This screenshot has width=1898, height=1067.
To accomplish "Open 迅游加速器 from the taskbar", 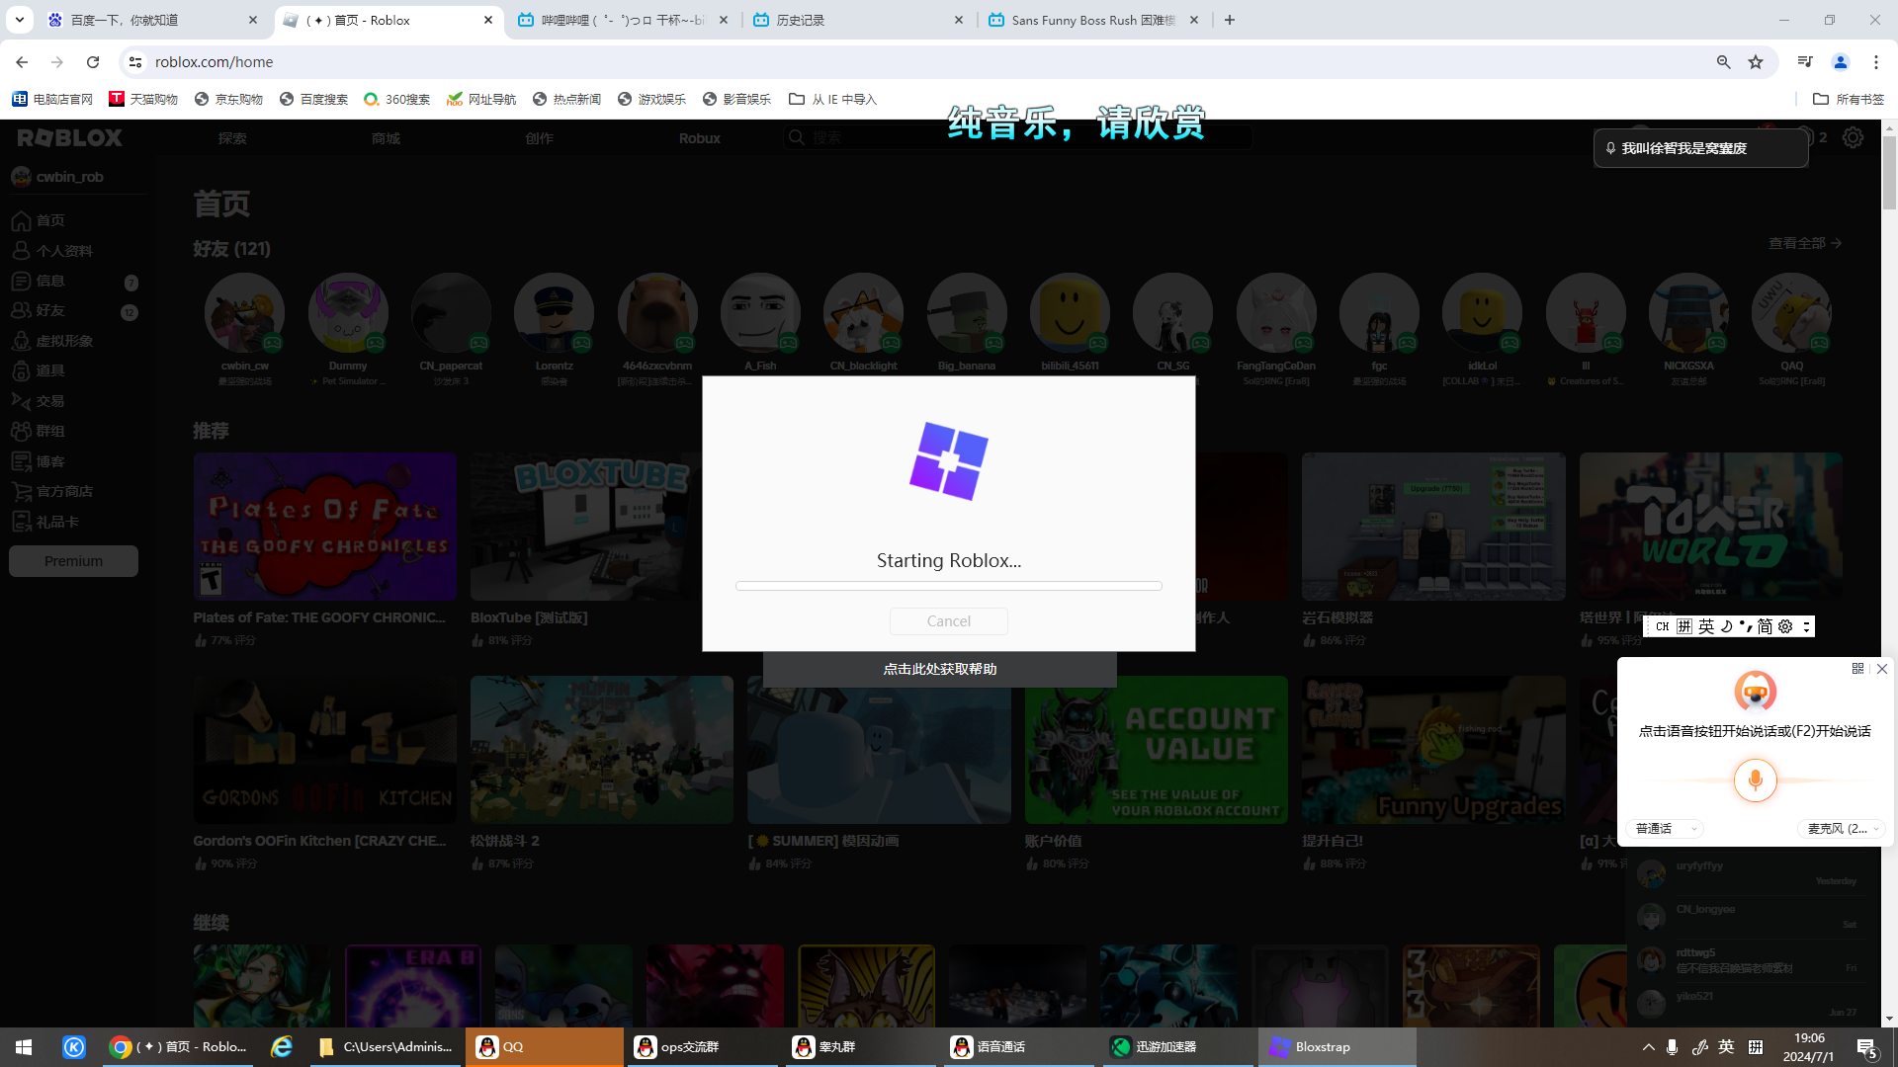I will 1178,1047.
